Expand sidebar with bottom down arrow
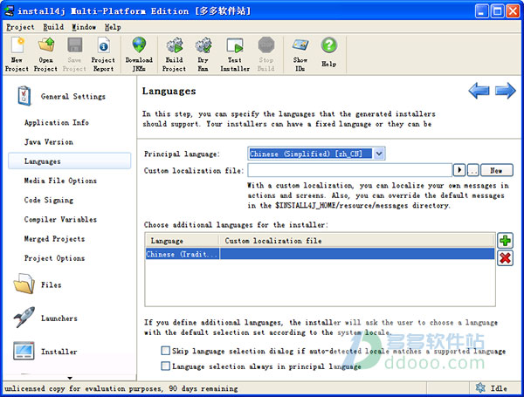 coord(70,378)
